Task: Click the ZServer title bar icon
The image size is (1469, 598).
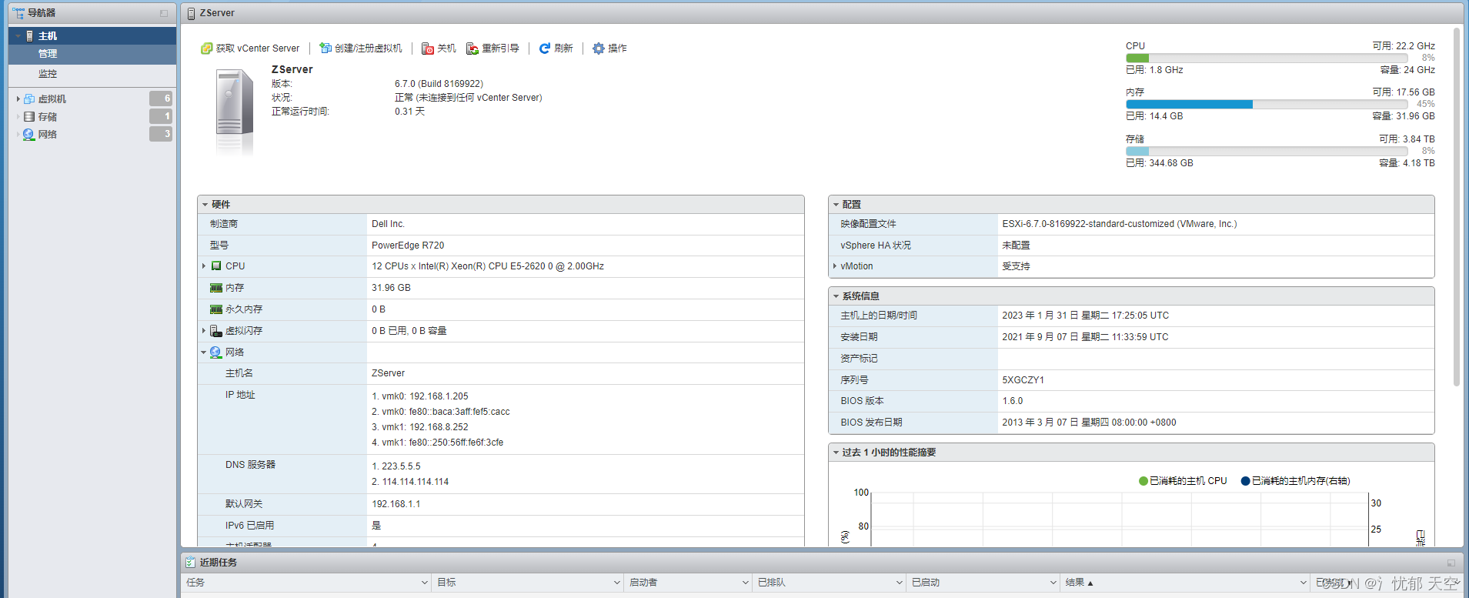Action: (x=191, y=13)
